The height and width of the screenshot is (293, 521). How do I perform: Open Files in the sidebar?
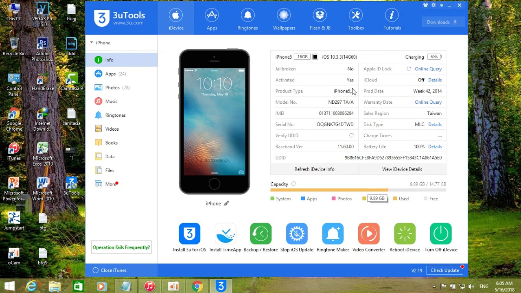pos(121,171)
